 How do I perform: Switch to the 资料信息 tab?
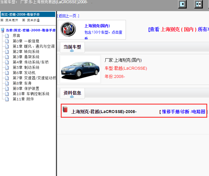pos(72,93)
